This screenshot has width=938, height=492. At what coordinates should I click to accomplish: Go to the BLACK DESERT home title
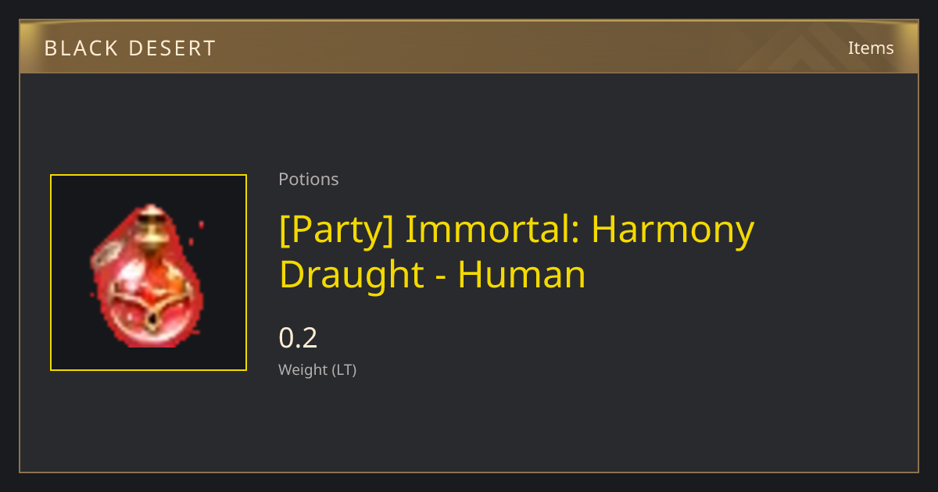(130, 48)
